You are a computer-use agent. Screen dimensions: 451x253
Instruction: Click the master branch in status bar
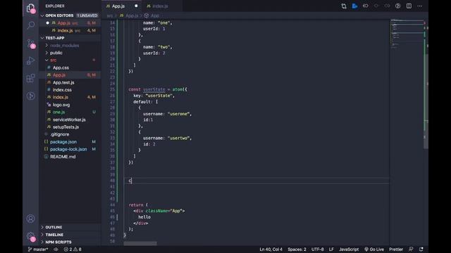pos(38,249)
